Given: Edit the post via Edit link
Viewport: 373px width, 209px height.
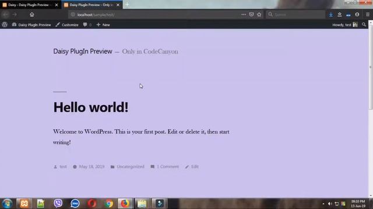Looking at the screenshot, I should [195, 167].
